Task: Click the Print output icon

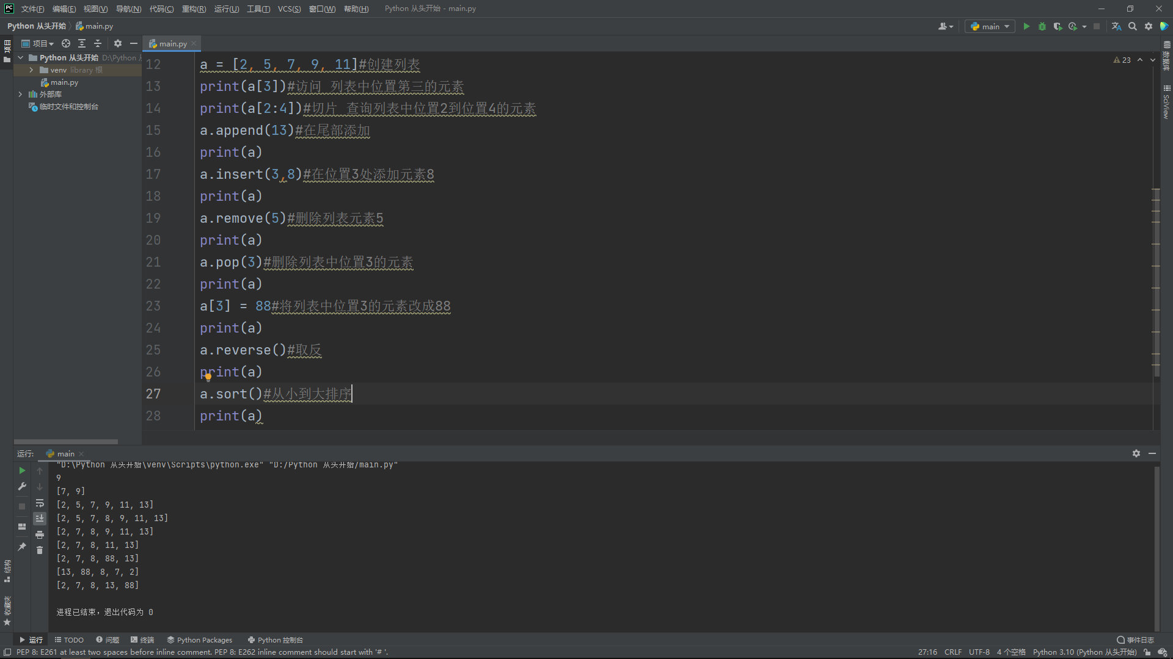Action: click(40, 535)
